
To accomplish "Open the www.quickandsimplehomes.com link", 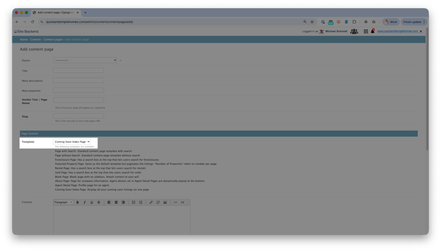I will click(x=398, y=31).
